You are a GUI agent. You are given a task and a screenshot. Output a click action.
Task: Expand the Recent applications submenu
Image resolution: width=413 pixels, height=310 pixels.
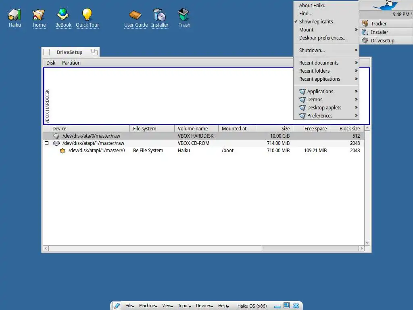[x=326, y=79]
